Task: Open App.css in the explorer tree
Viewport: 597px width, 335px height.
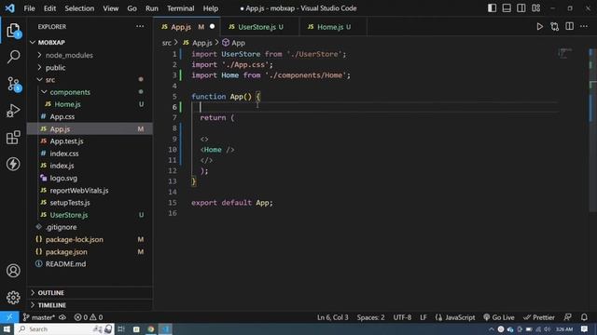Action: coord(90,116)
